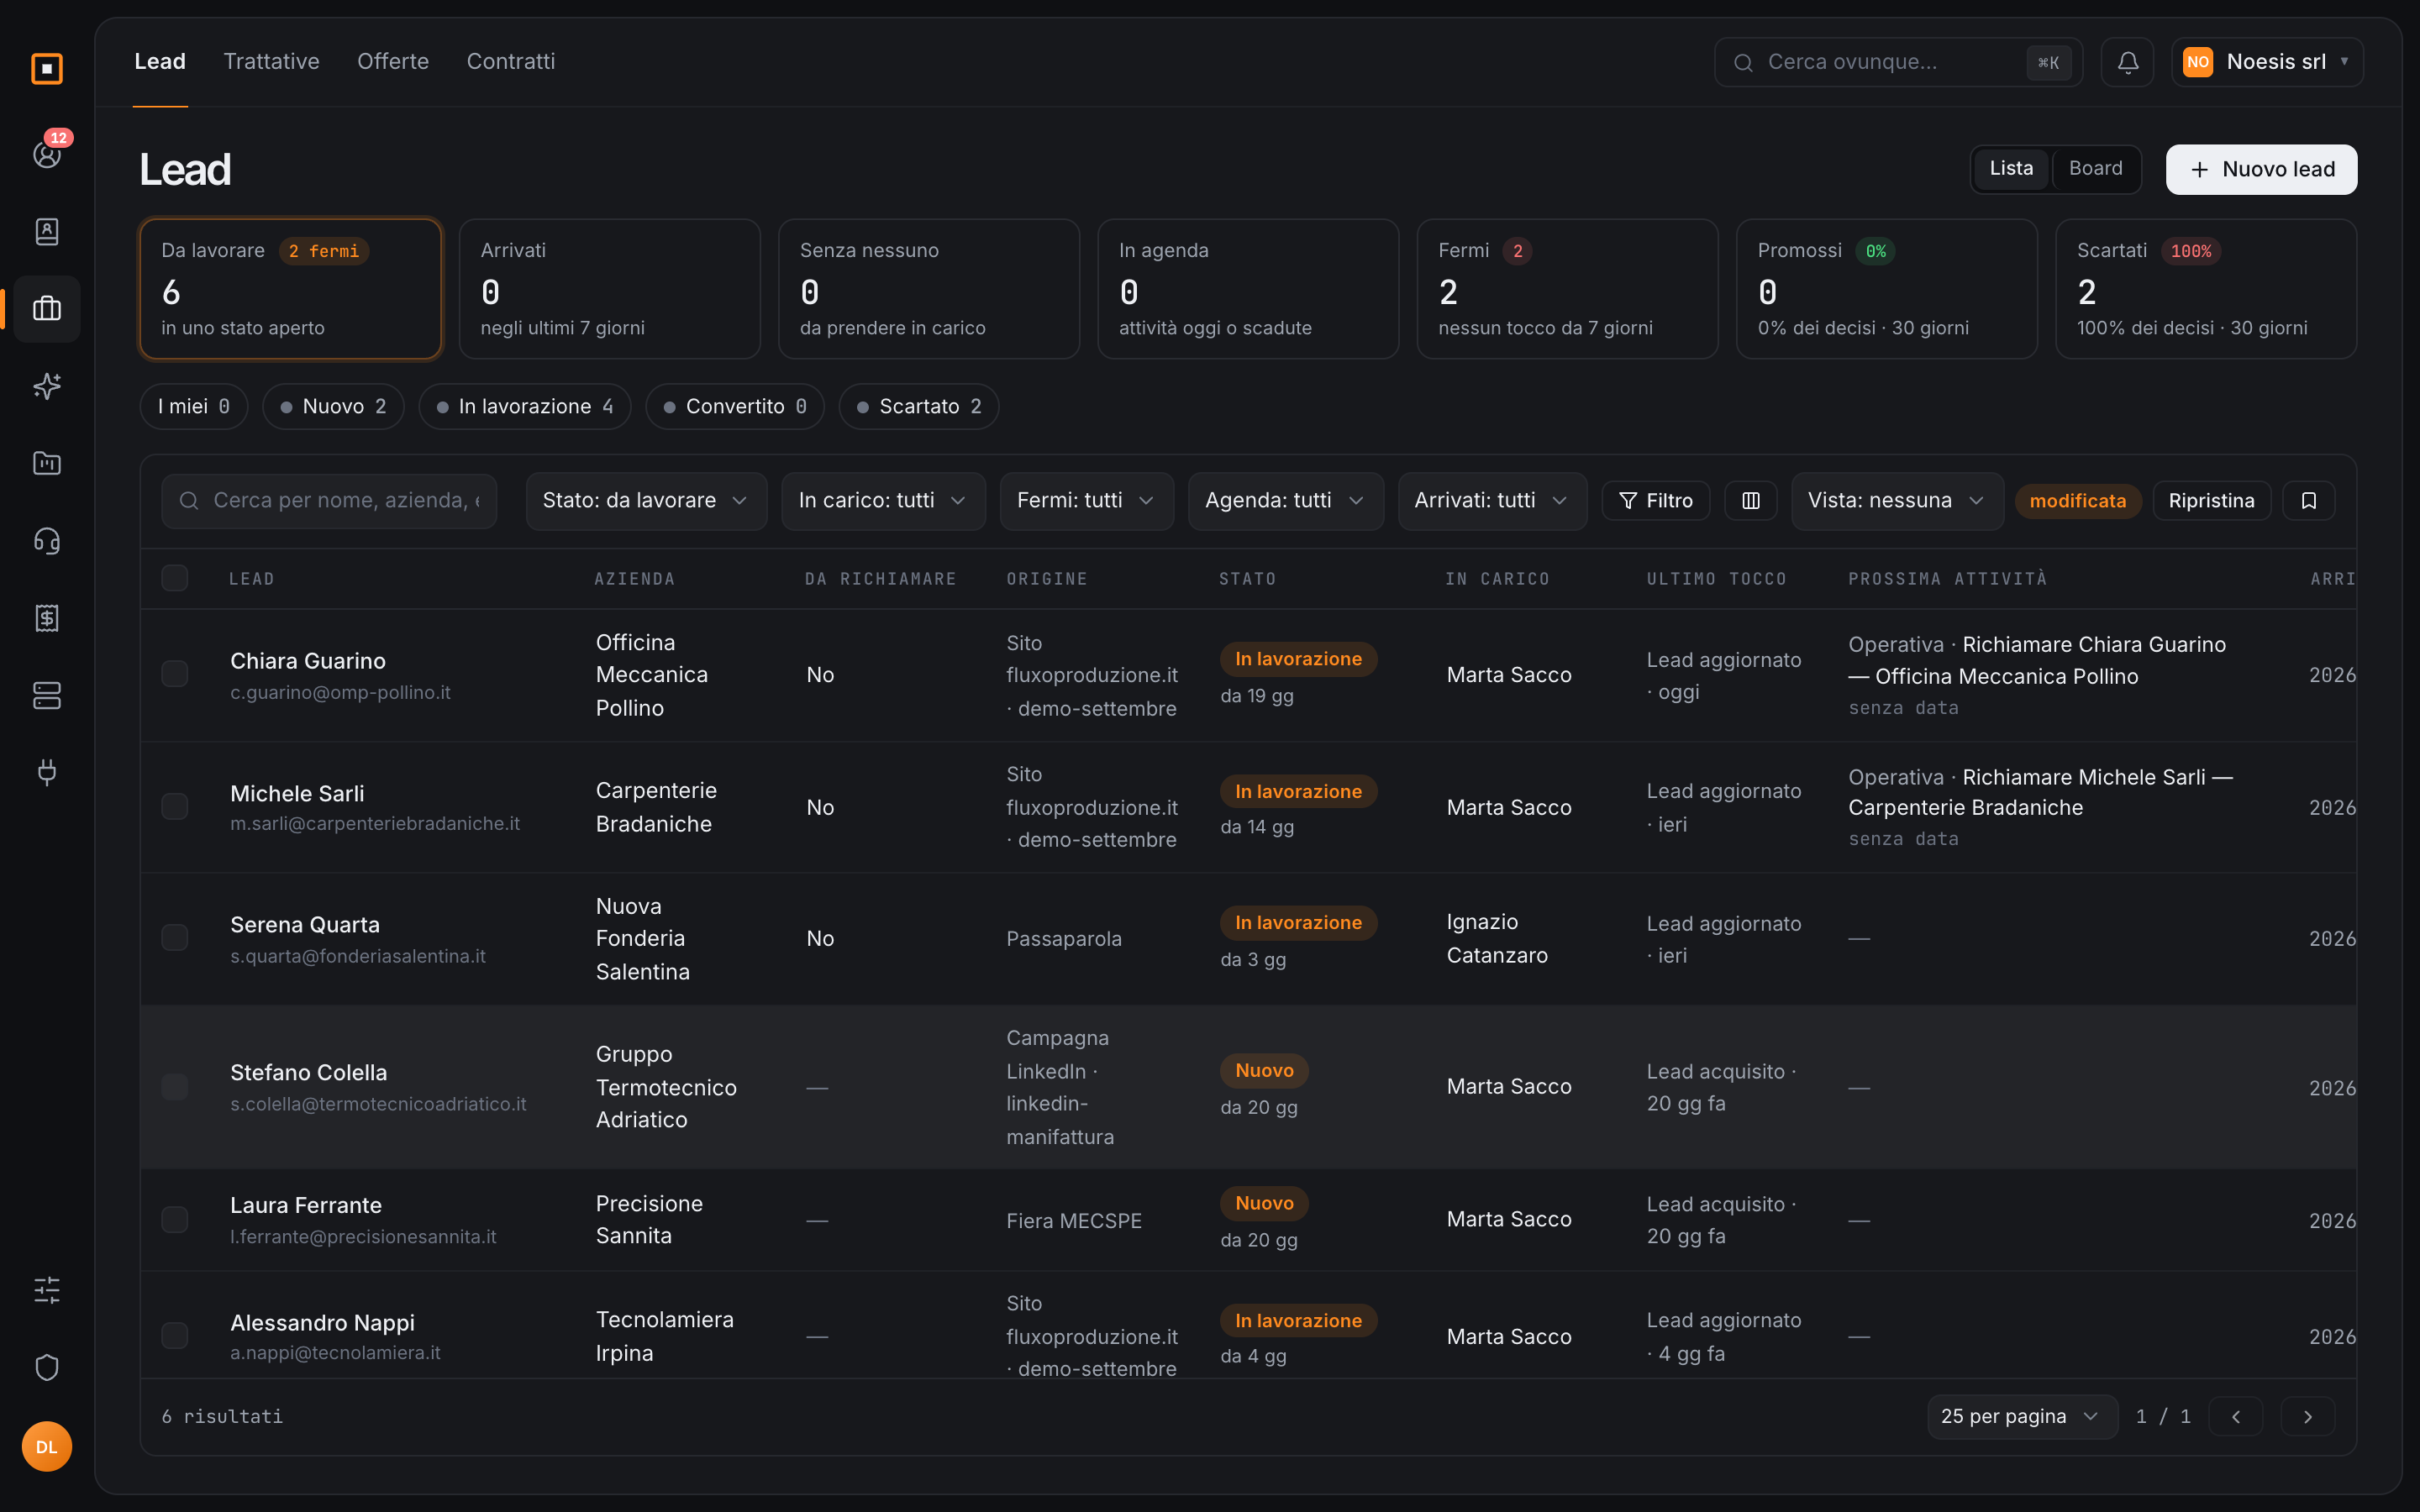Open the server stack sidebar icon
The image size is (2420, 1512).
pos(47,695)
